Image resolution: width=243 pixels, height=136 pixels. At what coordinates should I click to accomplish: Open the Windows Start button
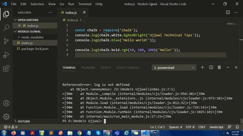[x=4, y=133]
